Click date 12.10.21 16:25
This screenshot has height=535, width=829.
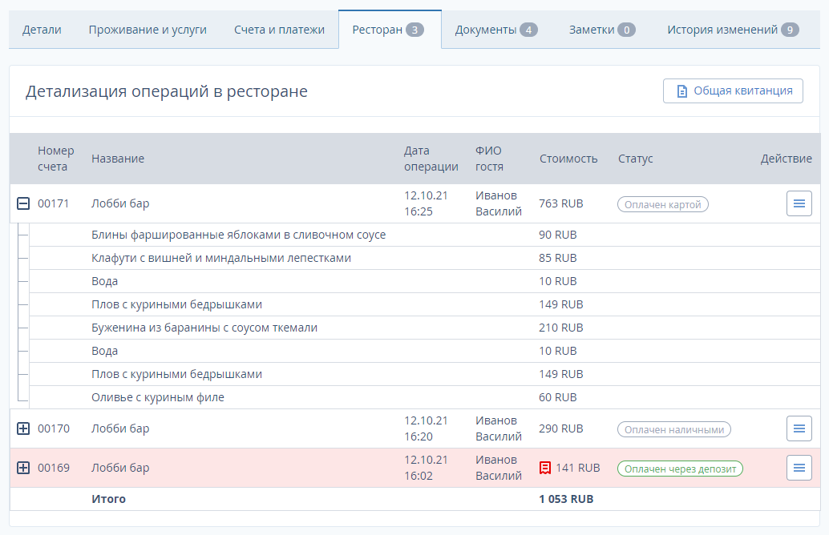click(x=427, y=203)
